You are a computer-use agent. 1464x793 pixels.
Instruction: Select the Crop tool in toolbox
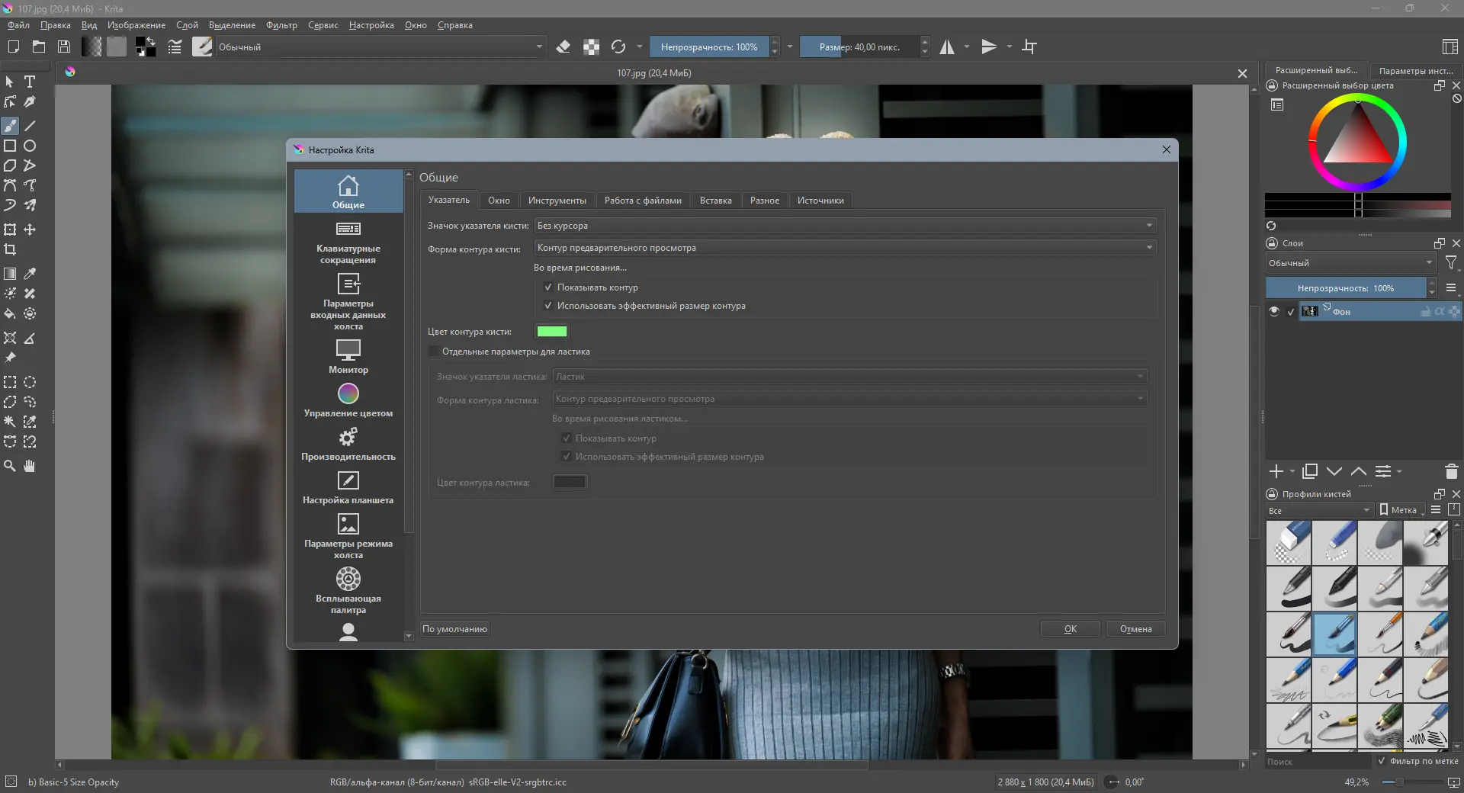[x=10, y=249]
